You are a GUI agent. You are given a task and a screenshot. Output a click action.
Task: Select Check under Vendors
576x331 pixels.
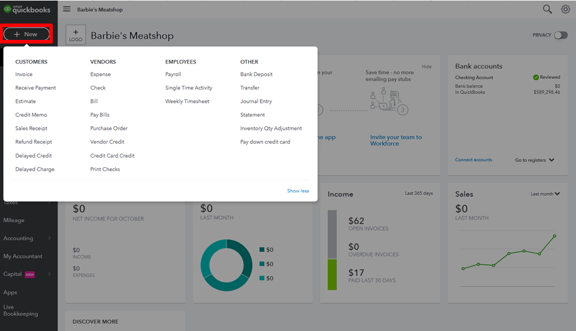[x=98, y=88]
